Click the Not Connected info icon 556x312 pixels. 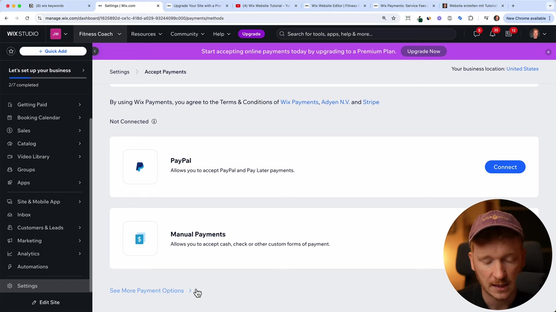pos(154,121)
